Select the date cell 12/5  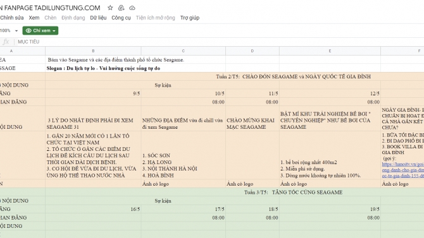tap(330, 93)
